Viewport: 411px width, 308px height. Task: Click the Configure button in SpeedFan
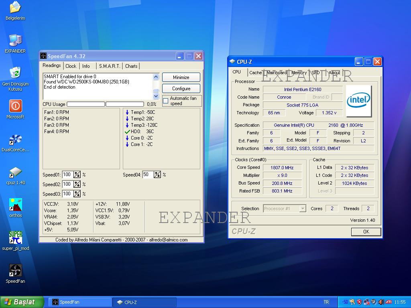click(181, 89)
